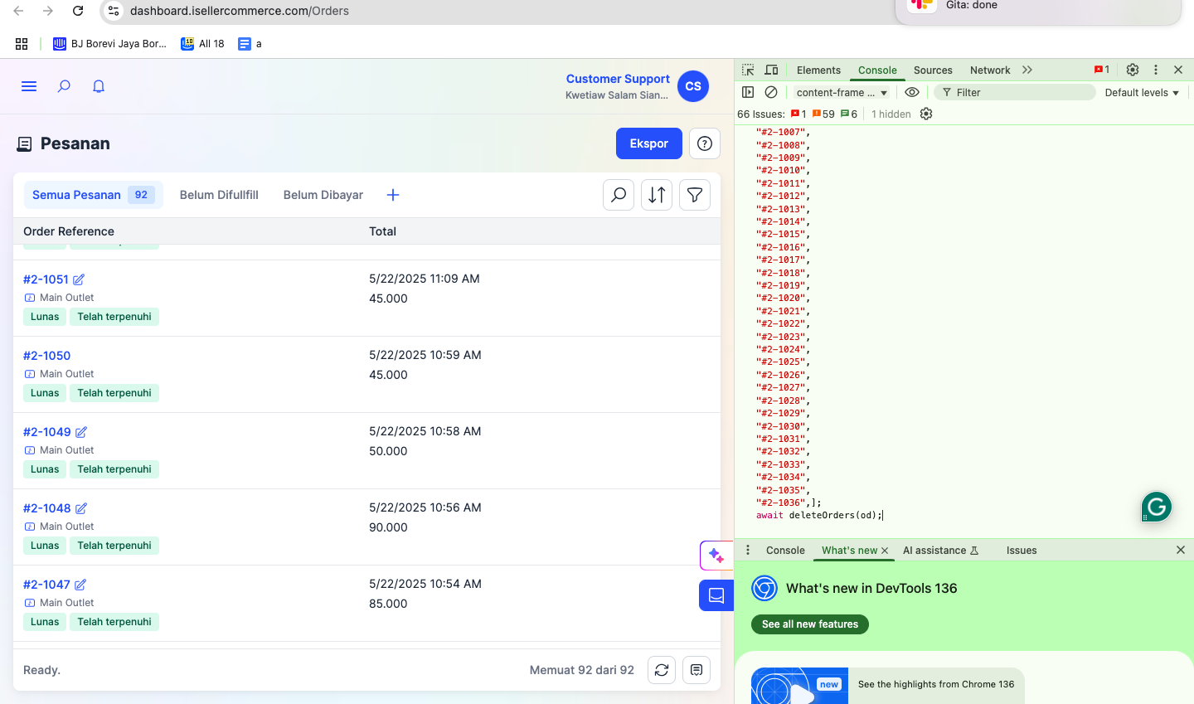Click the refresh orders icon in footer
Viewport: 1194px width, 704px height.
point(662,670)
